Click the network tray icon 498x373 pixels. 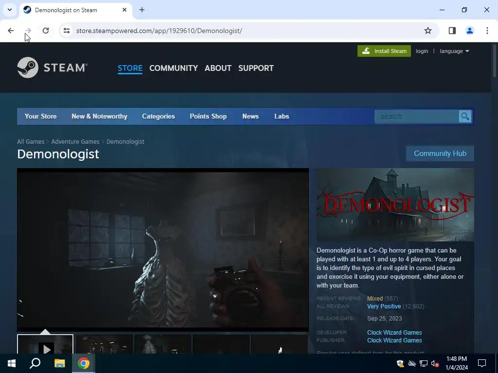click(x=424, y=363)
